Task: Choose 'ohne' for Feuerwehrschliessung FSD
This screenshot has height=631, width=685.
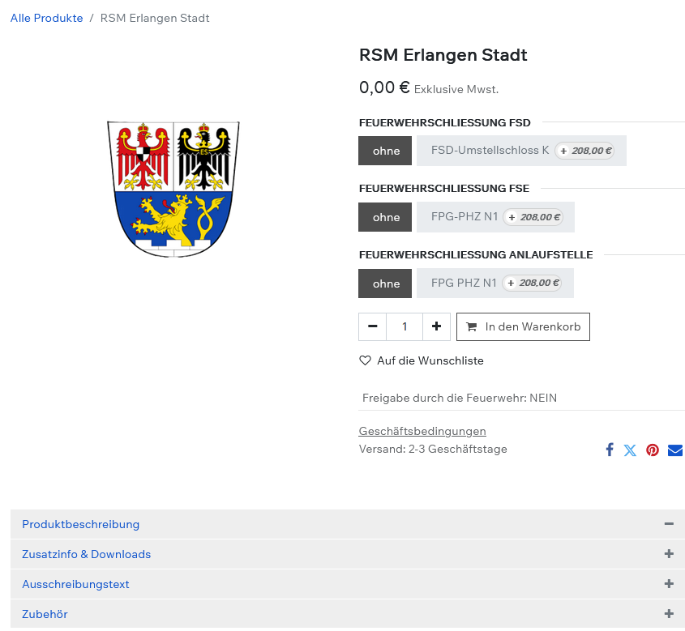Action: tap(386, 151)
